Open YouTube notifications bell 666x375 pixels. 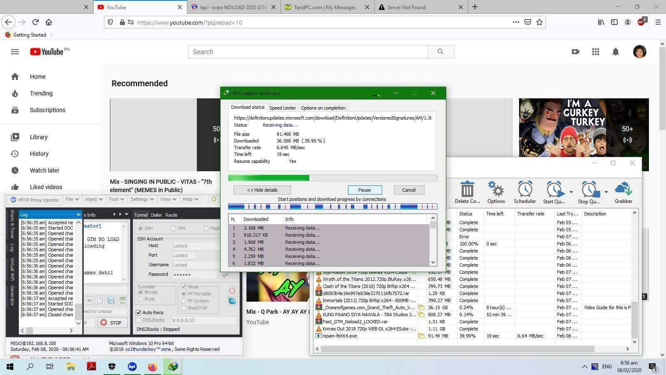coord(616,52)
